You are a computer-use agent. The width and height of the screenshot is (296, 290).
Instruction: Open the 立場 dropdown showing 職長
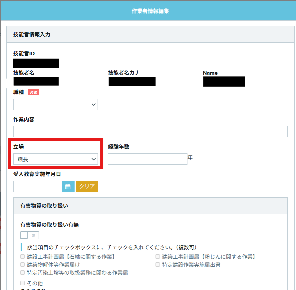[56, 159]
